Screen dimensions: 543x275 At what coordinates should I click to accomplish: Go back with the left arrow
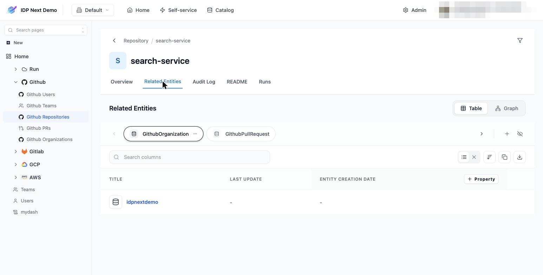(114, 41)
